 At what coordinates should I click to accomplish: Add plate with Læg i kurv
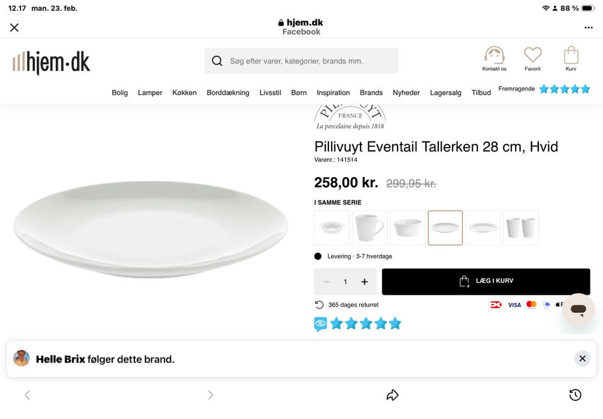486,281
